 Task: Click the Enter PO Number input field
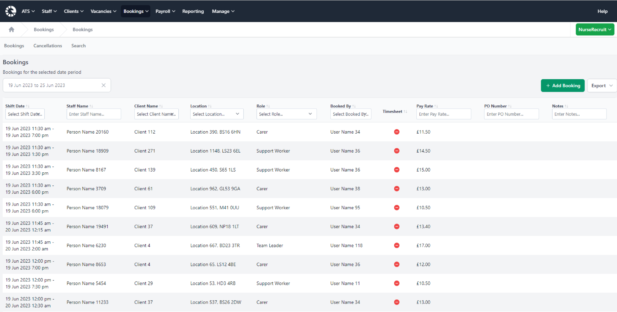[x=511, y=114]
